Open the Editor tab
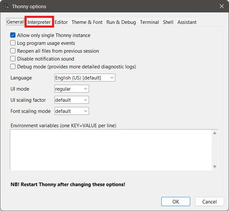Image resolution: width=229 pixels, height=211 pixels. pos(61,22)
